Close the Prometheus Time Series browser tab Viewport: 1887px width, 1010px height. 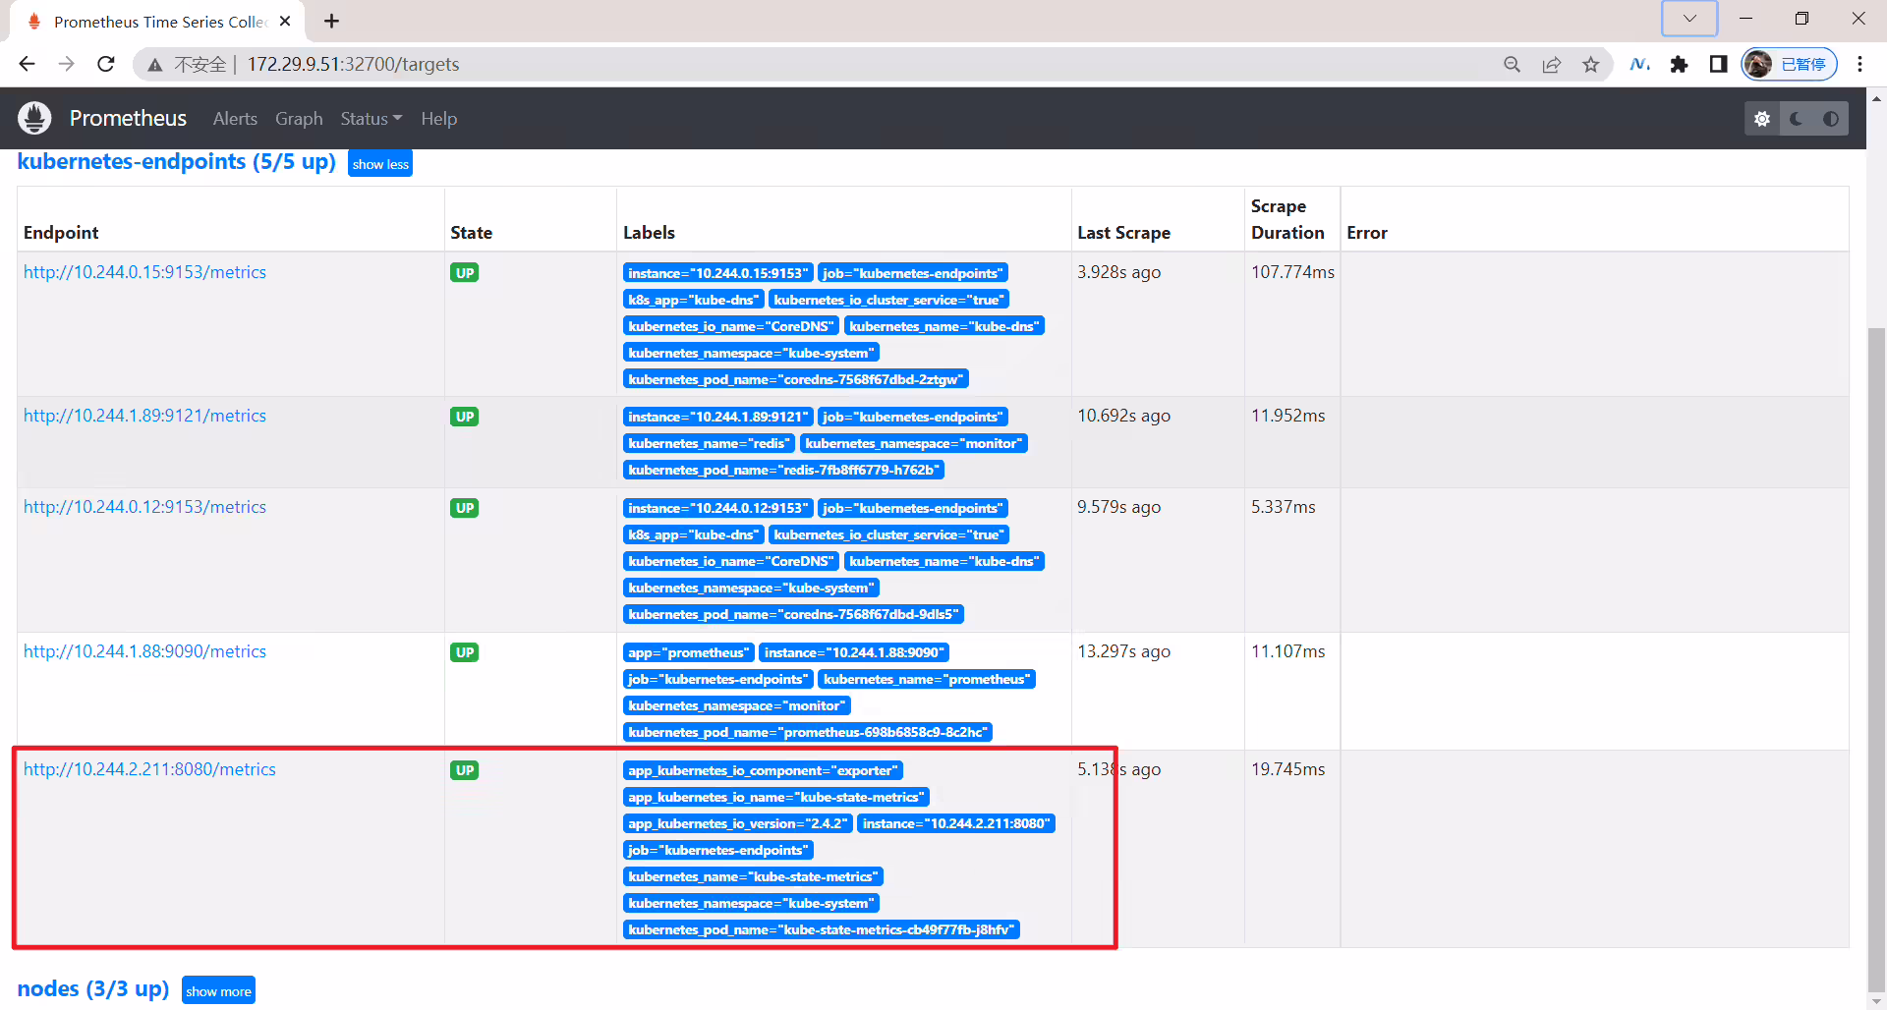coord(285,21)
